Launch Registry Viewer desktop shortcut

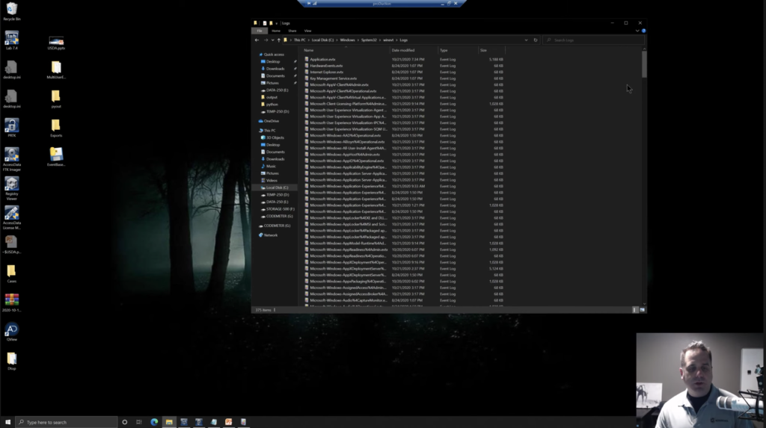(x=12, y=188)
